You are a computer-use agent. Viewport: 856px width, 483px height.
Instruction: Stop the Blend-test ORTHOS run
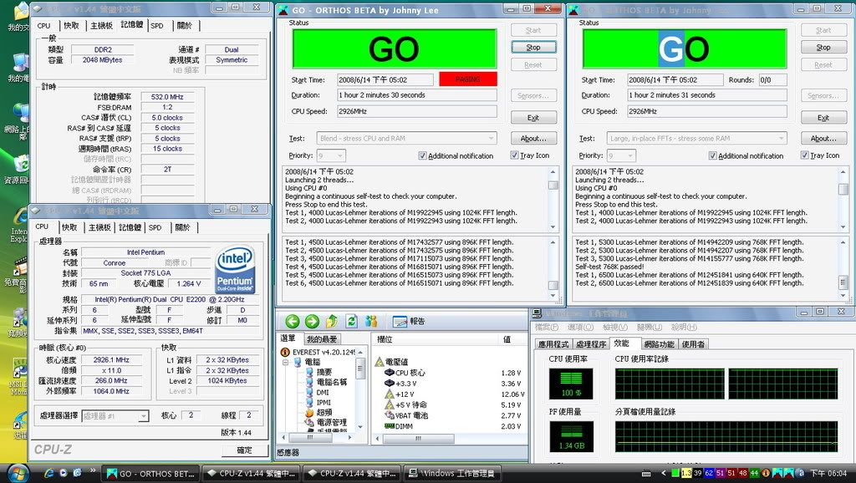pyautogui.click(x=533, y=48)
